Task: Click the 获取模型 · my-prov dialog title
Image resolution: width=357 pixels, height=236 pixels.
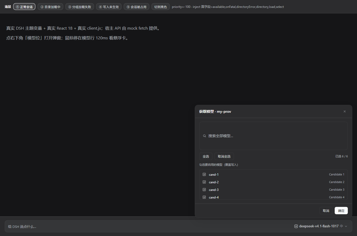Action: [x=215, y=111]
